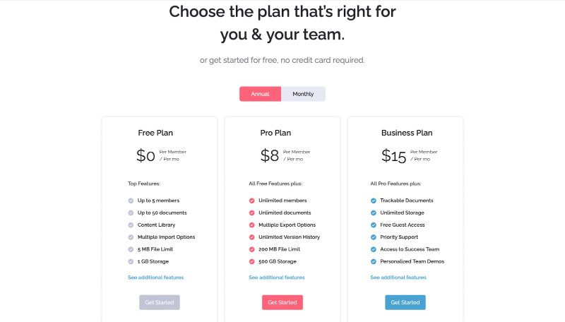The image size is (565, 322).
Task: See additional features for Business Plan
Action: tap(398, 278)
